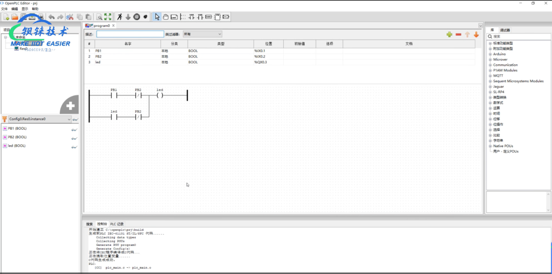Click the Find magnifier icon

100,17
